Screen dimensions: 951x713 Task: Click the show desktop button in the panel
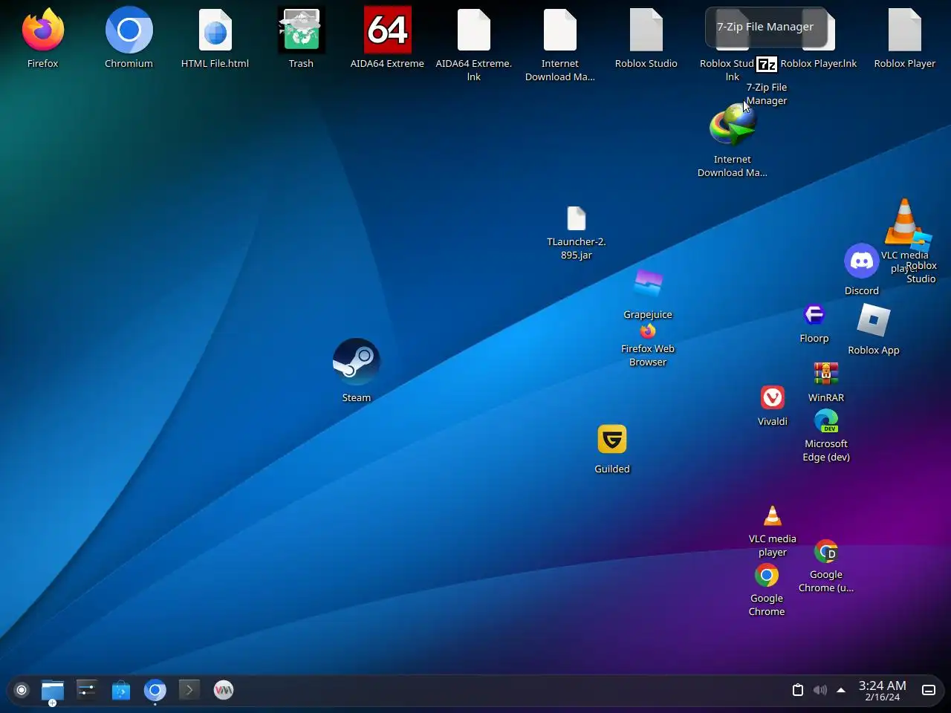pos(929,690)
